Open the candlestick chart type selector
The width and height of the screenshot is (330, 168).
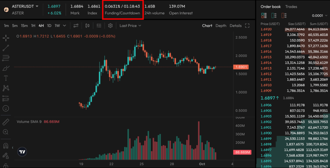coord(88,26)
